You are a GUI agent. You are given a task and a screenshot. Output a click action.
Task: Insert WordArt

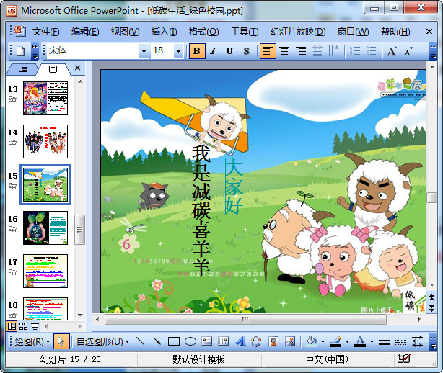click(240, 341)
